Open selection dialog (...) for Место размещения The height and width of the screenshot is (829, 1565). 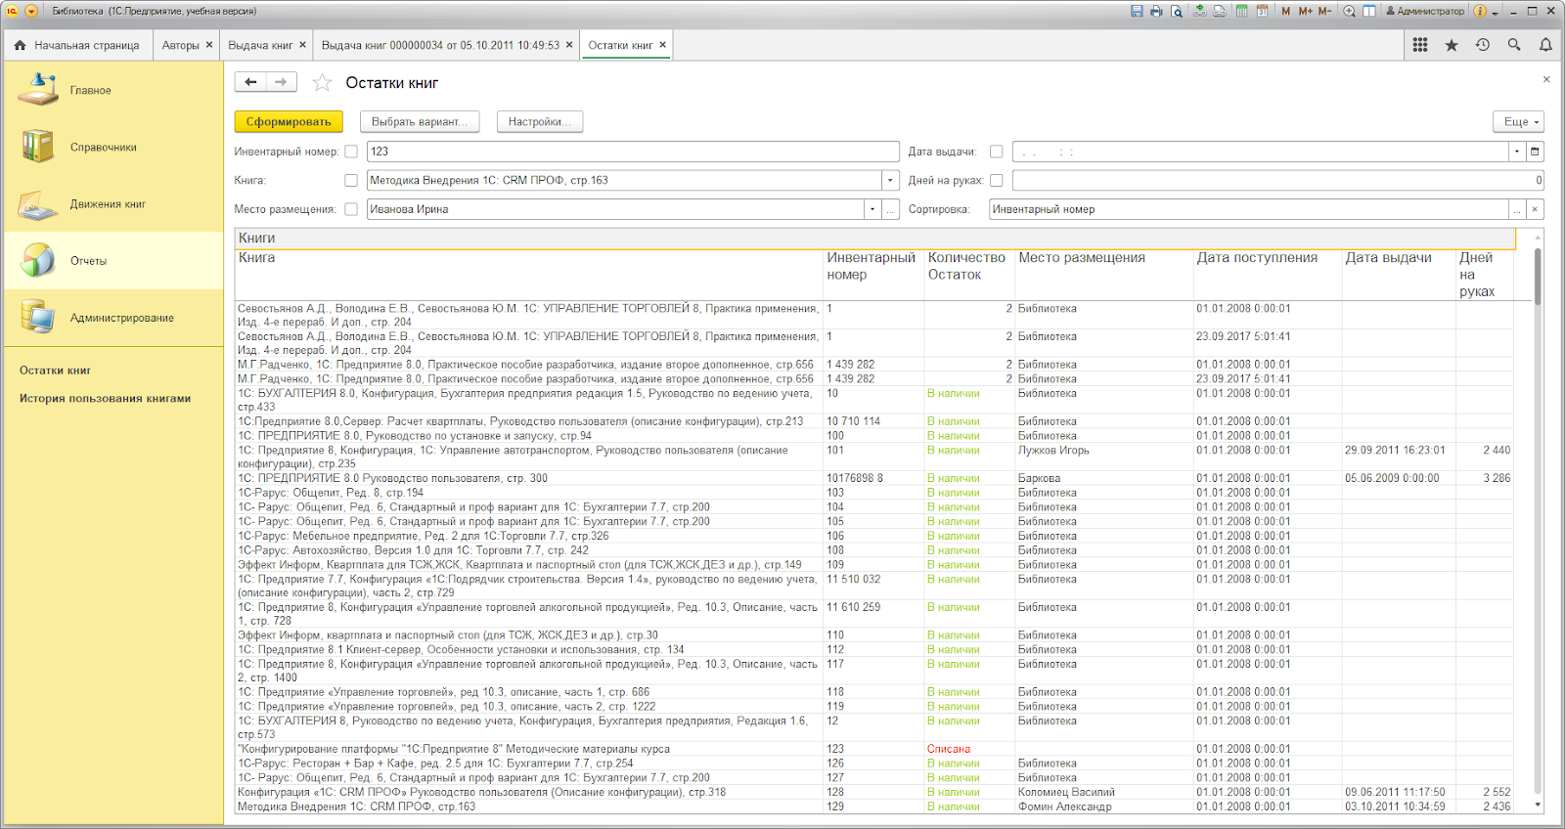click(x=890, y=209)
